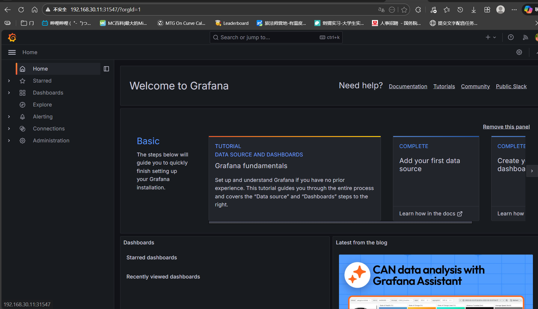Click Recently viewed dashboards heading
This screenshot has height=309, width=538.
tap(163, 277)
